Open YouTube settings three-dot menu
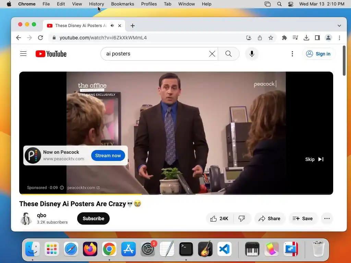Screen dimensions: 351x263 [x=292, y=54]
